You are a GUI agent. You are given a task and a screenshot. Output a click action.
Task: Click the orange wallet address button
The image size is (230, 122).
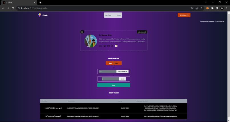184,15
